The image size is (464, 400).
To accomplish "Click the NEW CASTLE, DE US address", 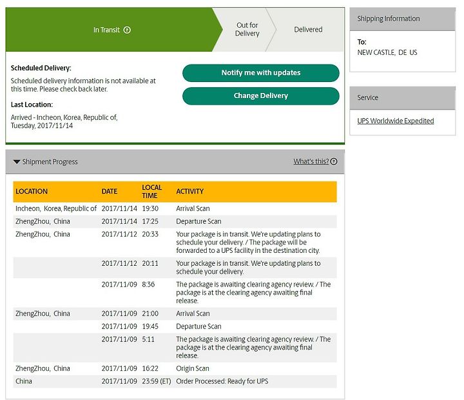I will click(387, 52).
